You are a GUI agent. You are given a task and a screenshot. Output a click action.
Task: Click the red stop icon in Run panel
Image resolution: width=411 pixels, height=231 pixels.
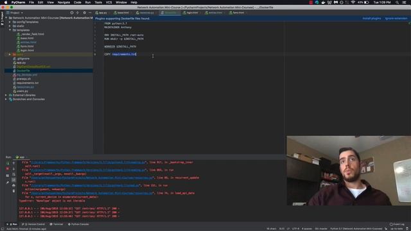[x=8, y=169]
